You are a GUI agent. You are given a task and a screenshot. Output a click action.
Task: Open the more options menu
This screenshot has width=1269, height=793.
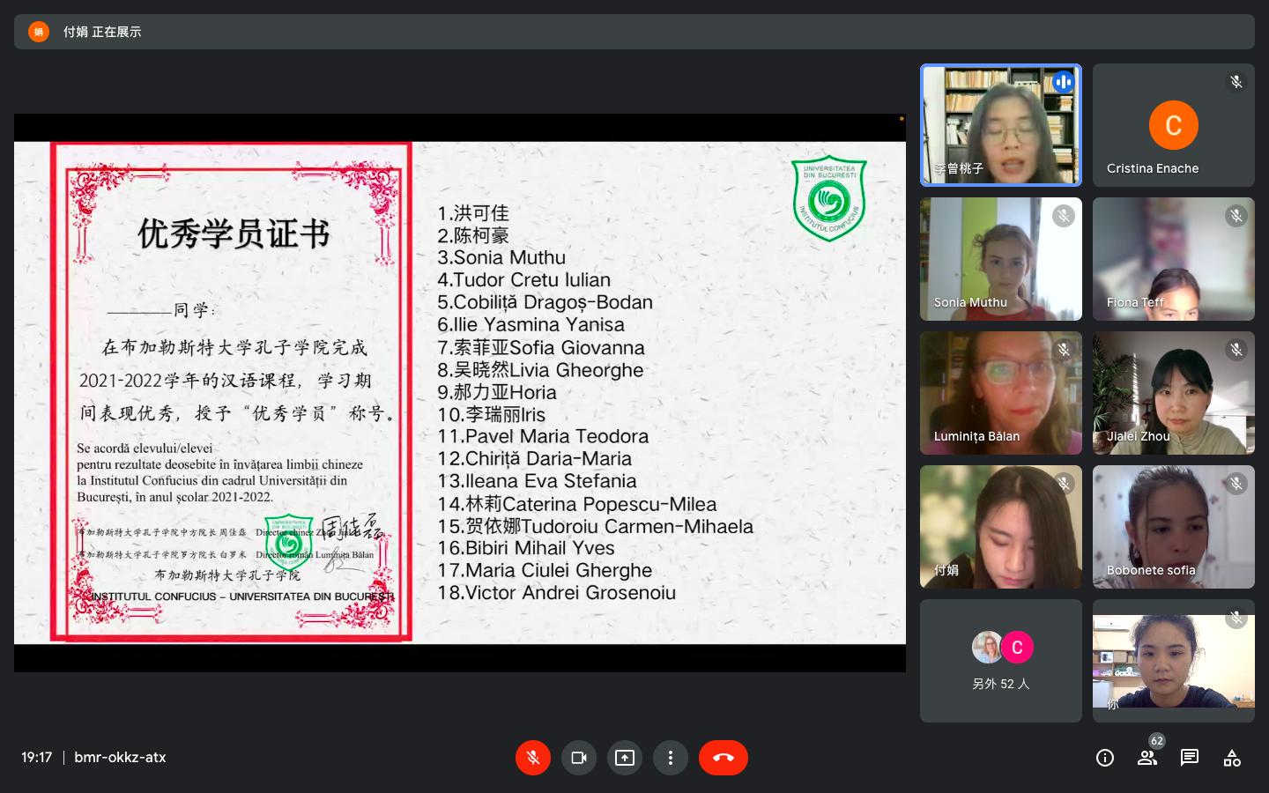(x=671, y=758)
